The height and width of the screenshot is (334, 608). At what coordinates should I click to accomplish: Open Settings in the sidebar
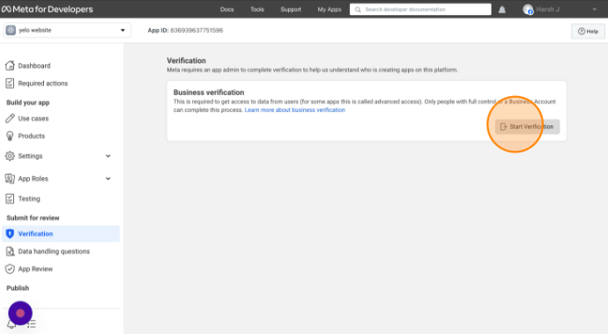pyautogui.click(x=30, y=156)
